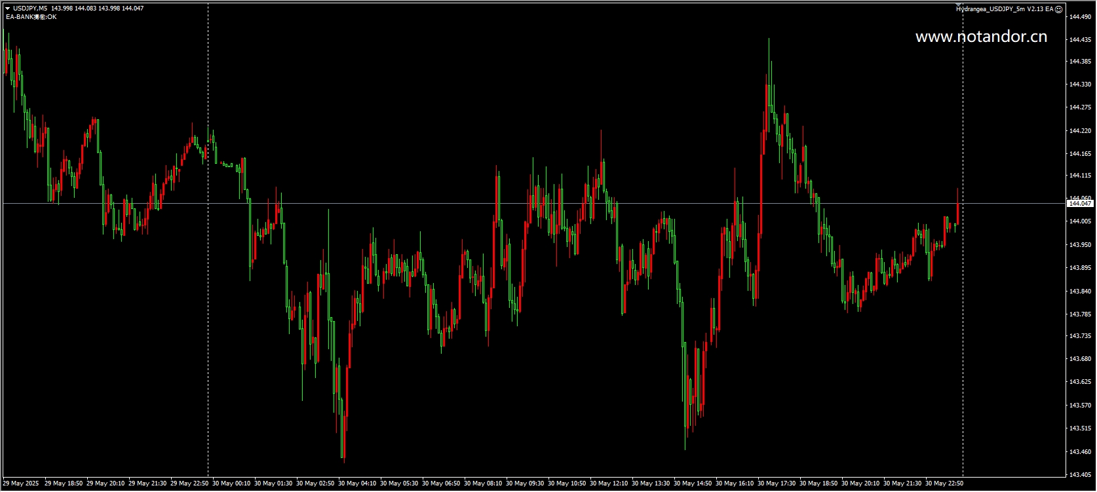Click the 144.490 price on the scale
1097x492 pixels.
pyautogui.click(x=1080, y=17)
